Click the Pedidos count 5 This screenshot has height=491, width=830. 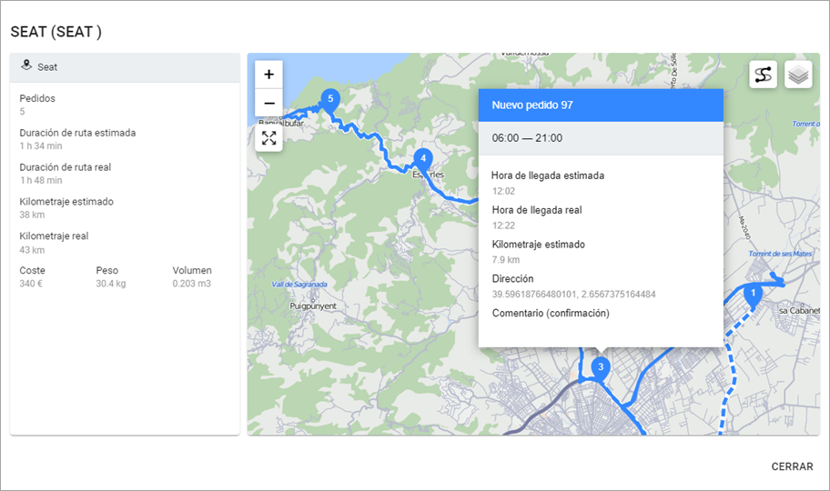[x=22, y=112]
